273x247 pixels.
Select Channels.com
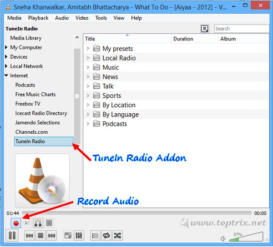(x=31, y=132)
